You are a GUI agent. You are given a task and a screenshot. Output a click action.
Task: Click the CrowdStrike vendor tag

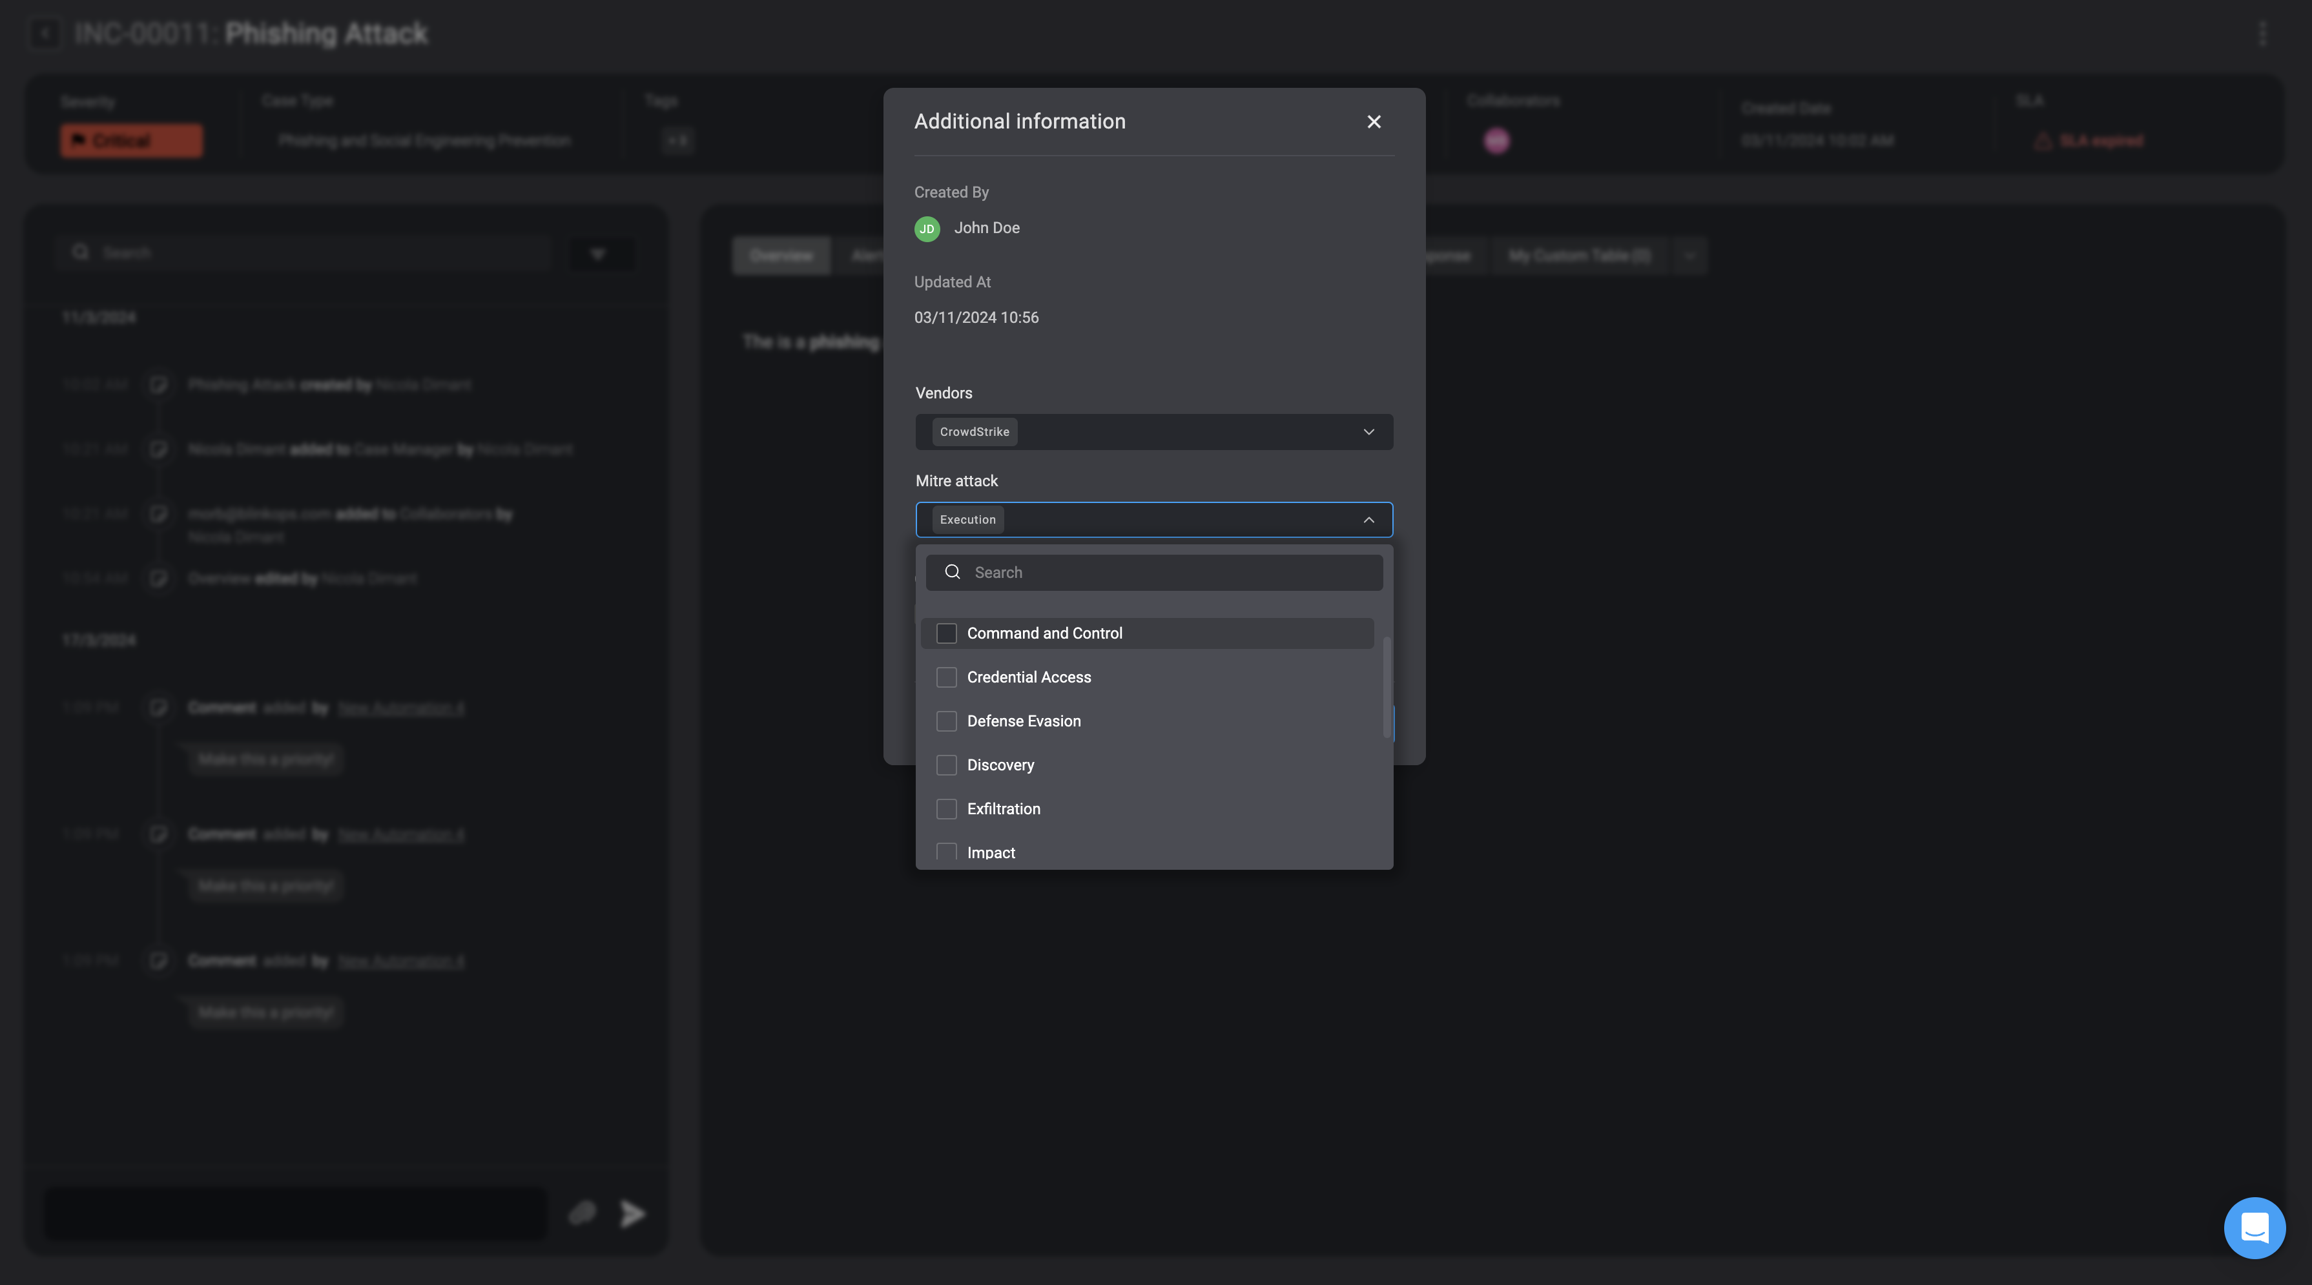975,433
